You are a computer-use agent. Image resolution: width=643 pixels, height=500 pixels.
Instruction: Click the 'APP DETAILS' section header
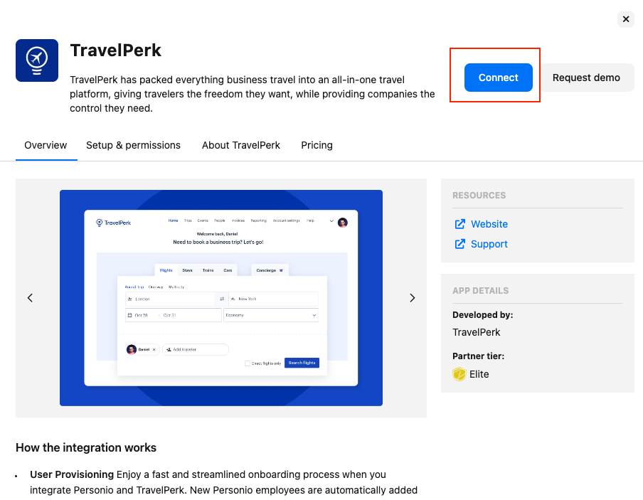point(480,291)
